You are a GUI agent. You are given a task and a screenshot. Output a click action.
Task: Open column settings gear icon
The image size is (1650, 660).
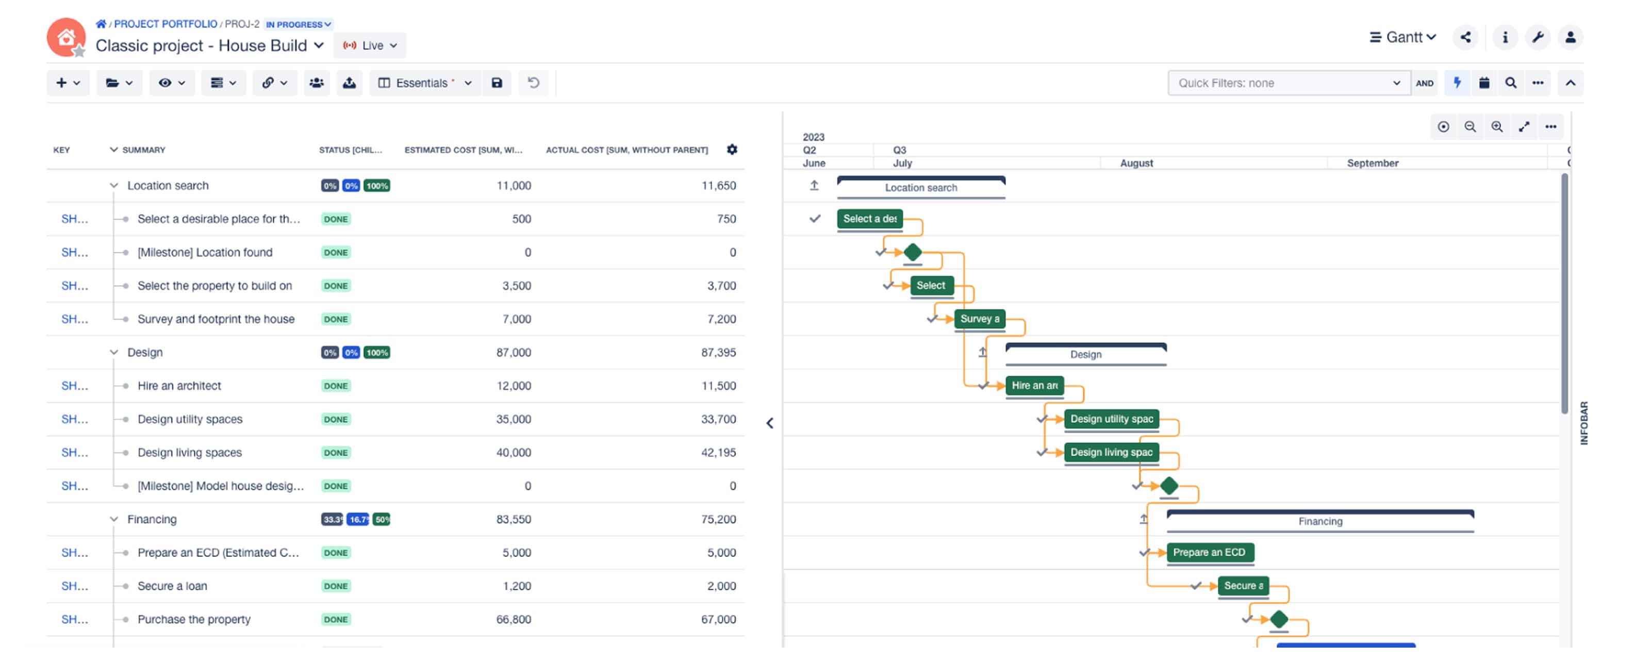[x=732, y=150]
